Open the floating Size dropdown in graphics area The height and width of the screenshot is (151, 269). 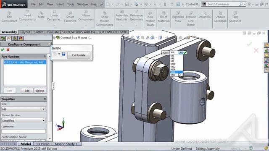181,52
